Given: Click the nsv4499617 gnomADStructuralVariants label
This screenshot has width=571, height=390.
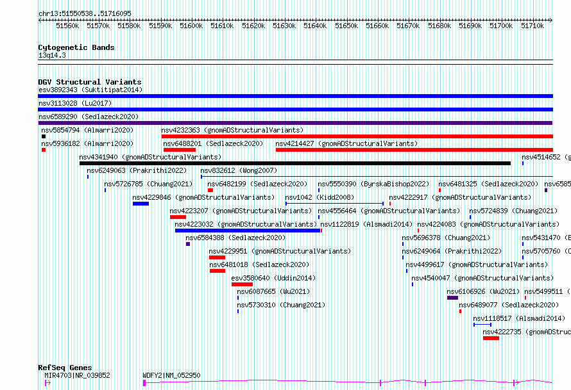Looking at the screenshot, I should 477,264.
